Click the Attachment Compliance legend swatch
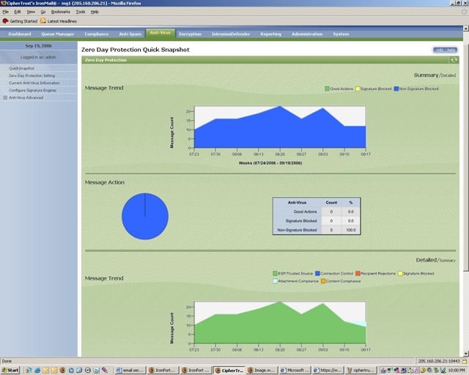 pyautogui.click(x=275, y=281)
